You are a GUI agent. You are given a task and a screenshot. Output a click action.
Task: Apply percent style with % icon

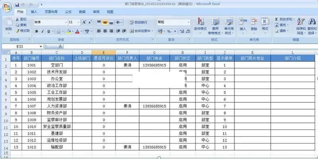169,31
